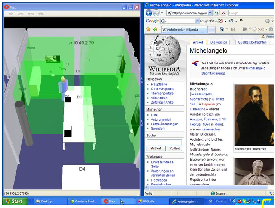The width and height of the screenshot is (275, 208).
Task: Expand the address bar URL dropdown
Action: (210, 13)
